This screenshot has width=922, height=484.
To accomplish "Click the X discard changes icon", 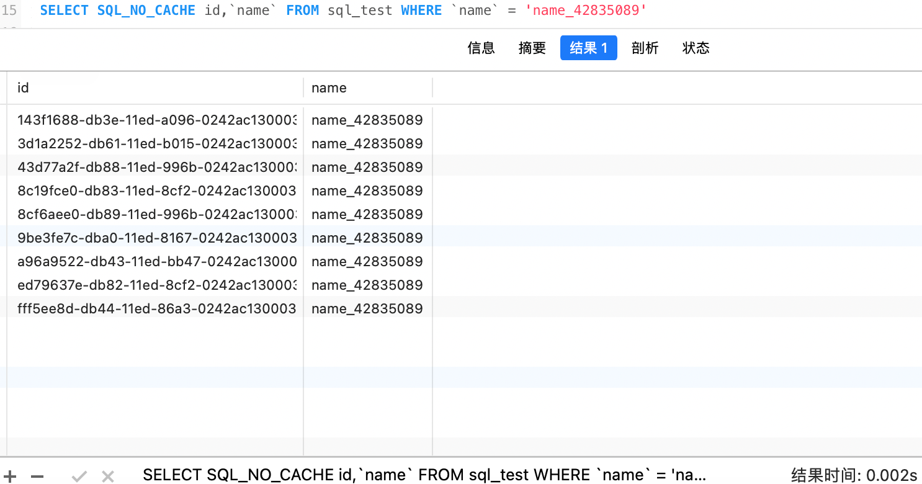I will click(x=108, y=476).
